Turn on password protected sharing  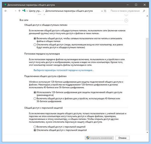pos(35,127)
